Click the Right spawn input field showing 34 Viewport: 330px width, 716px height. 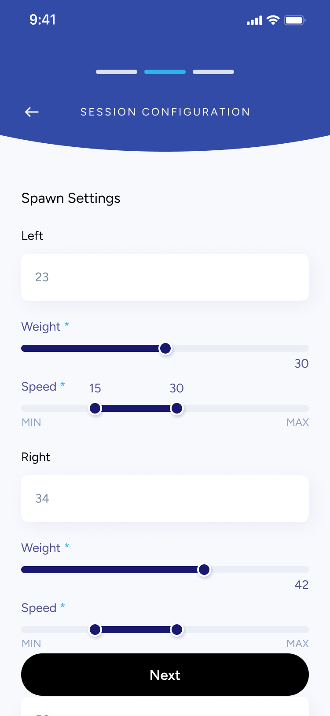165,499
